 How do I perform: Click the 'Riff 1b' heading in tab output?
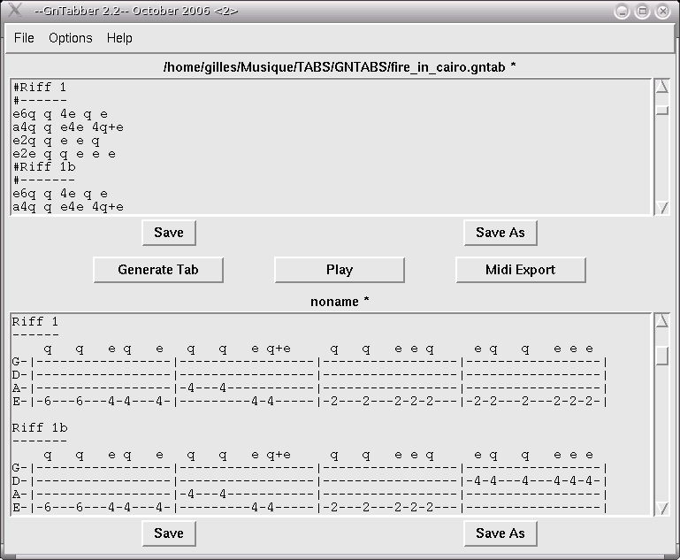tap(40, 428)
